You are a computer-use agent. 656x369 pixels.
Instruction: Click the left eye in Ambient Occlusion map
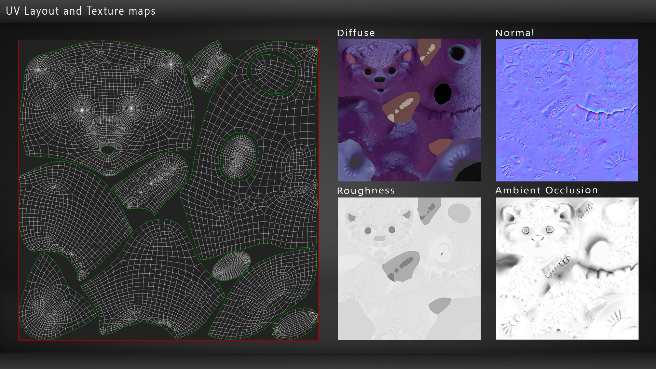tap(526, 230)
